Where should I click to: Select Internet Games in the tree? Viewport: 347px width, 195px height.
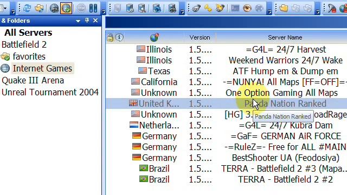click(42, 69)
